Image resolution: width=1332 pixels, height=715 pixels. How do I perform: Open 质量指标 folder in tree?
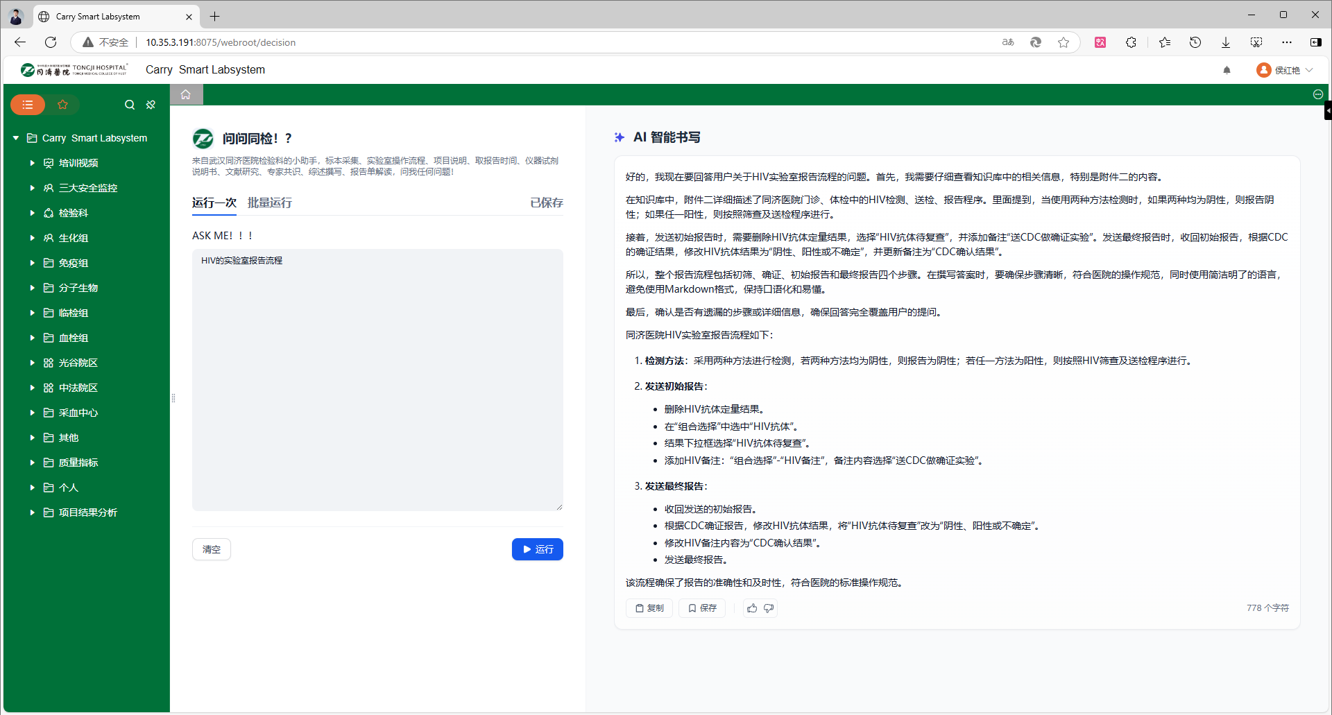[78, 463]
